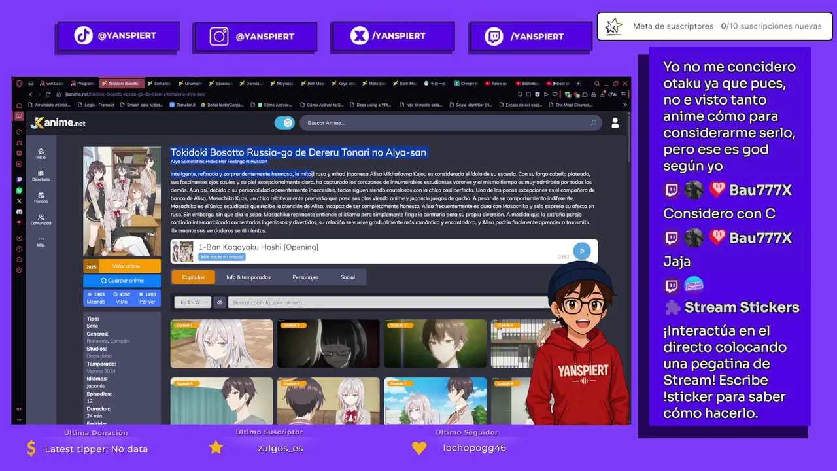Click the Comedia genre link

click(120, 341)
